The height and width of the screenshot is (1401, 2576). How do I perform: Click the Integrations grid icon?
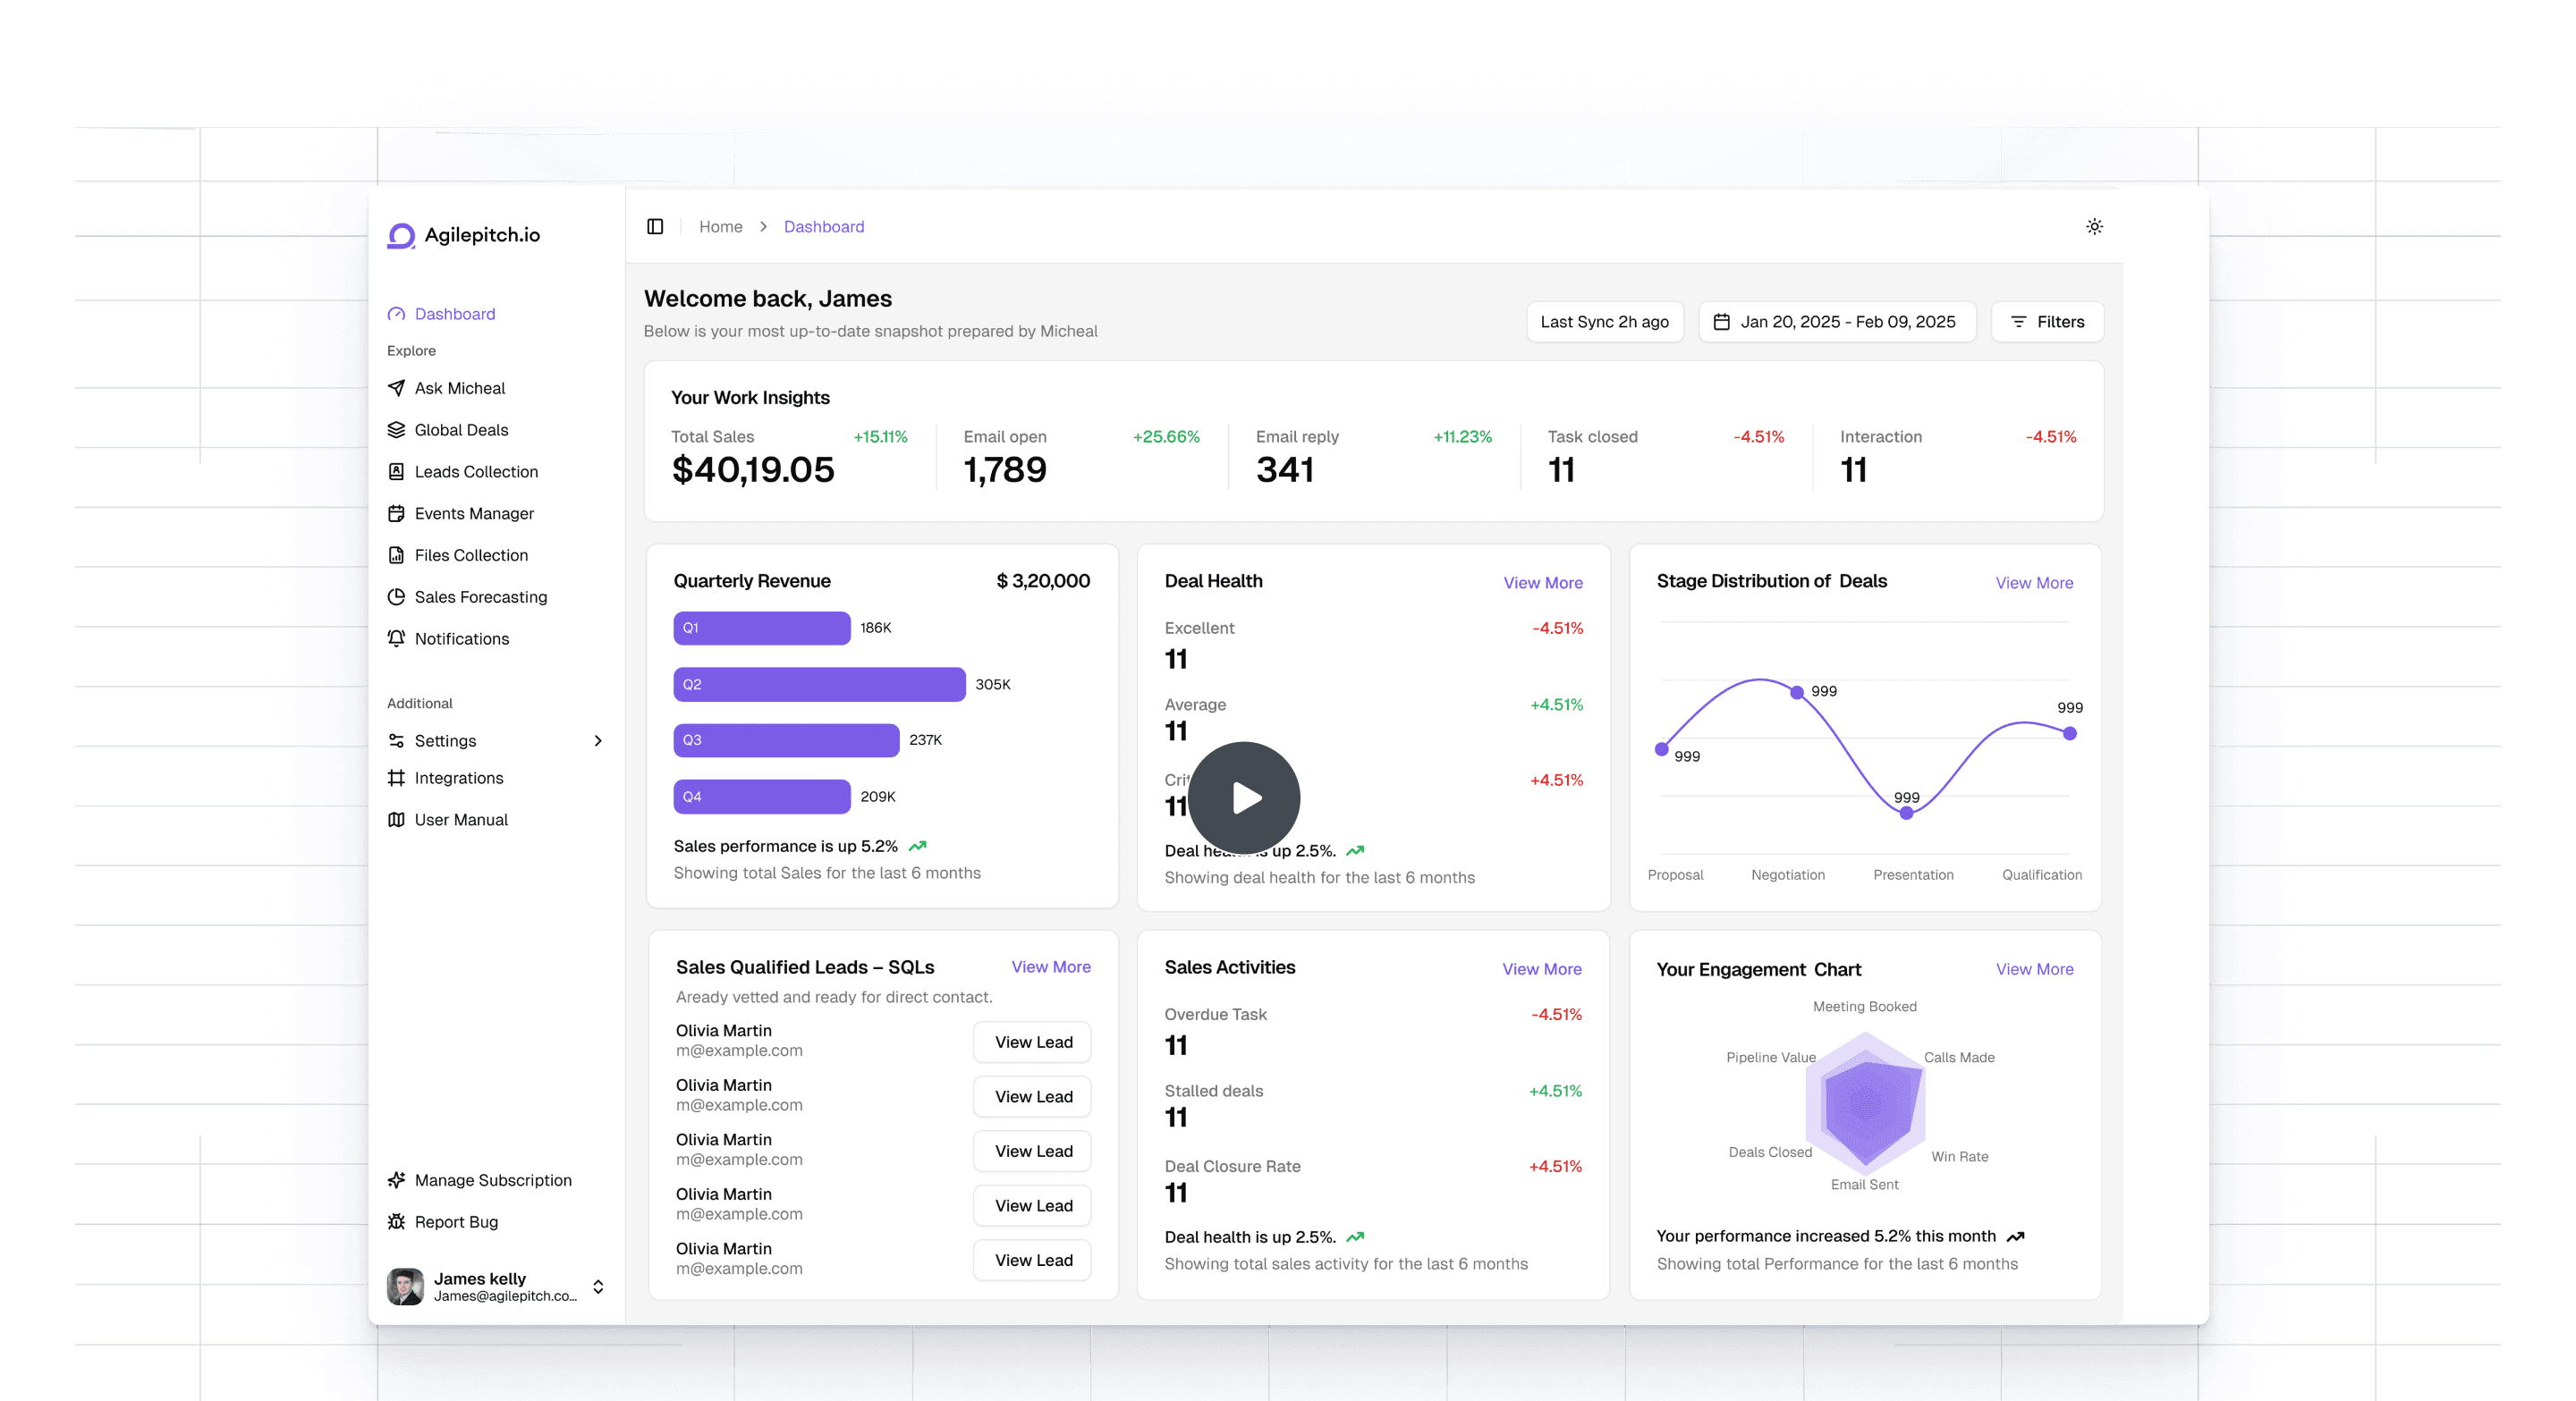396,778
